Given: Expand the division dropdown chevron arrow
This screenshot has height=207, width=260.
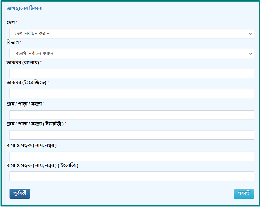Looking at the screenshot, I should click(251, 54).
